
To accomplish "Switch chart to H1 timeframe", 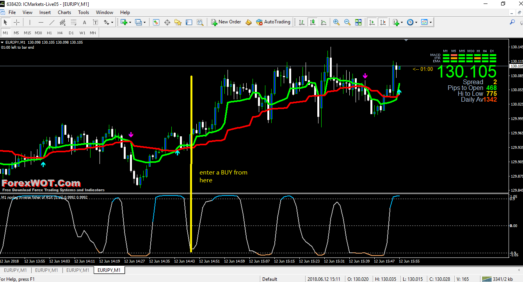I will pyautogui.click(x=49, y=33).
